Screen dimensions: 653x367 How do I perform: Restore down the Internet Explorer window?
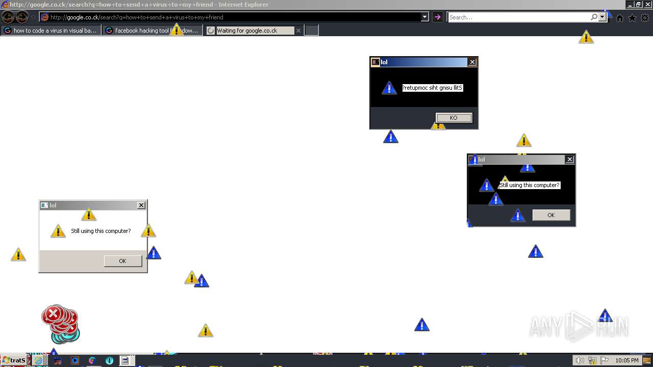coord(638,5)
